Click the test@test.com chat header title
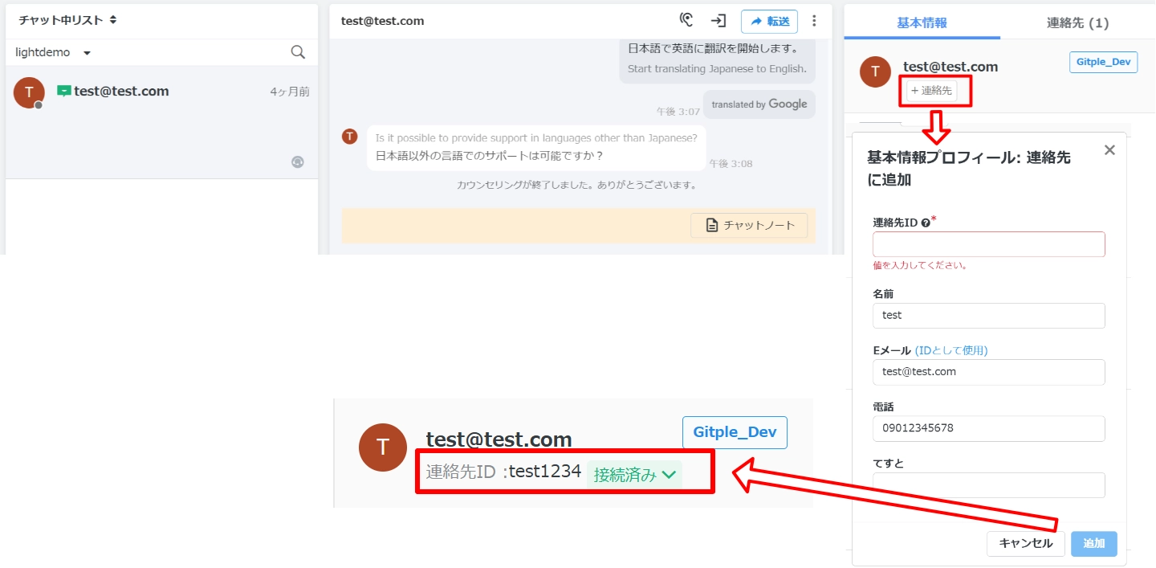Screen dimensions: 1156x568 coord(382,21)
